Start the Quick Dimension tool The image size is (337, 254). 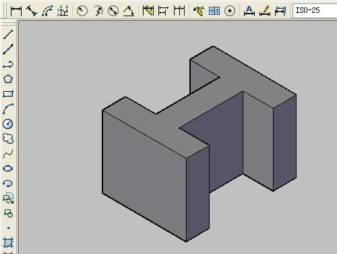(148, 11)
